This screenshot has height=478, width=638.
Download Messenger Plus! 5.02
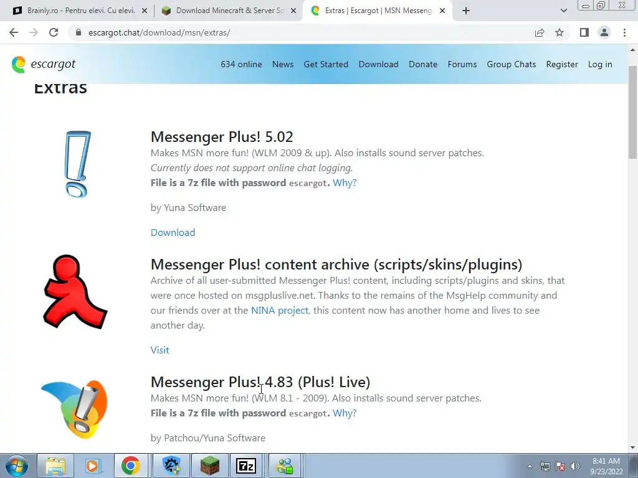pos(173,233)
